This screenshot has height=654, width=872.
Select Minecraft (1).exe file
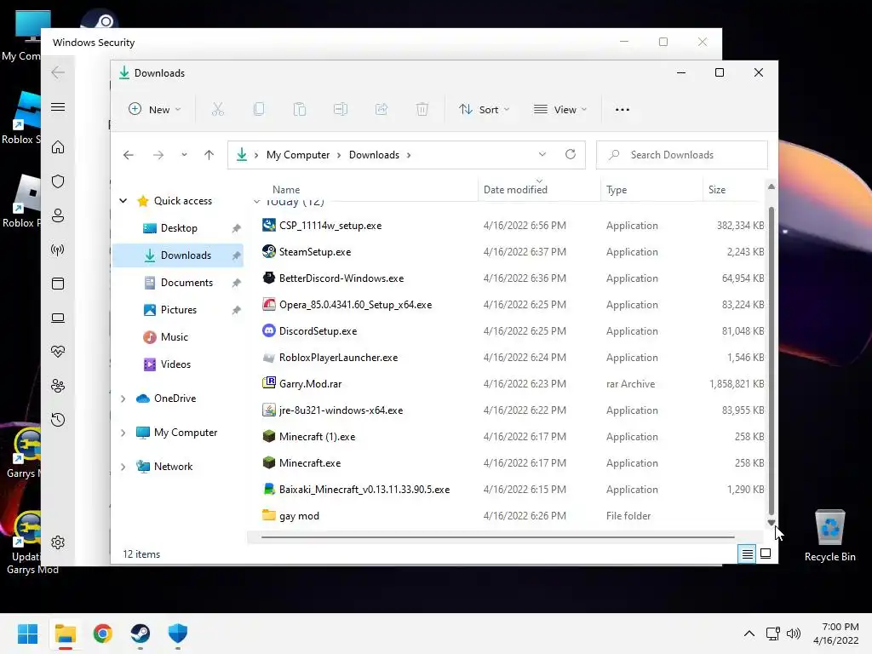pyautogui.click(x=317, y=437)
